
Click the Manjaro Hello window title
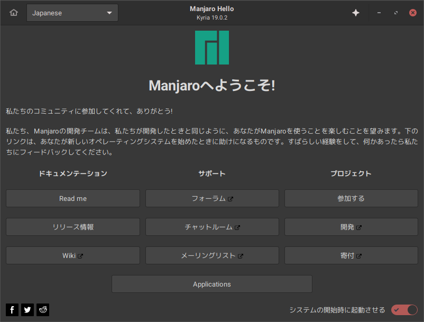(x=212, y=8)
